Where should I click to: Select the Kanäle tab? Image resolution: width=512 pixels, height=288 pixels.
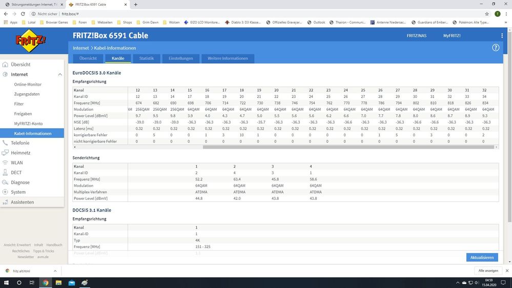[118, 58]
